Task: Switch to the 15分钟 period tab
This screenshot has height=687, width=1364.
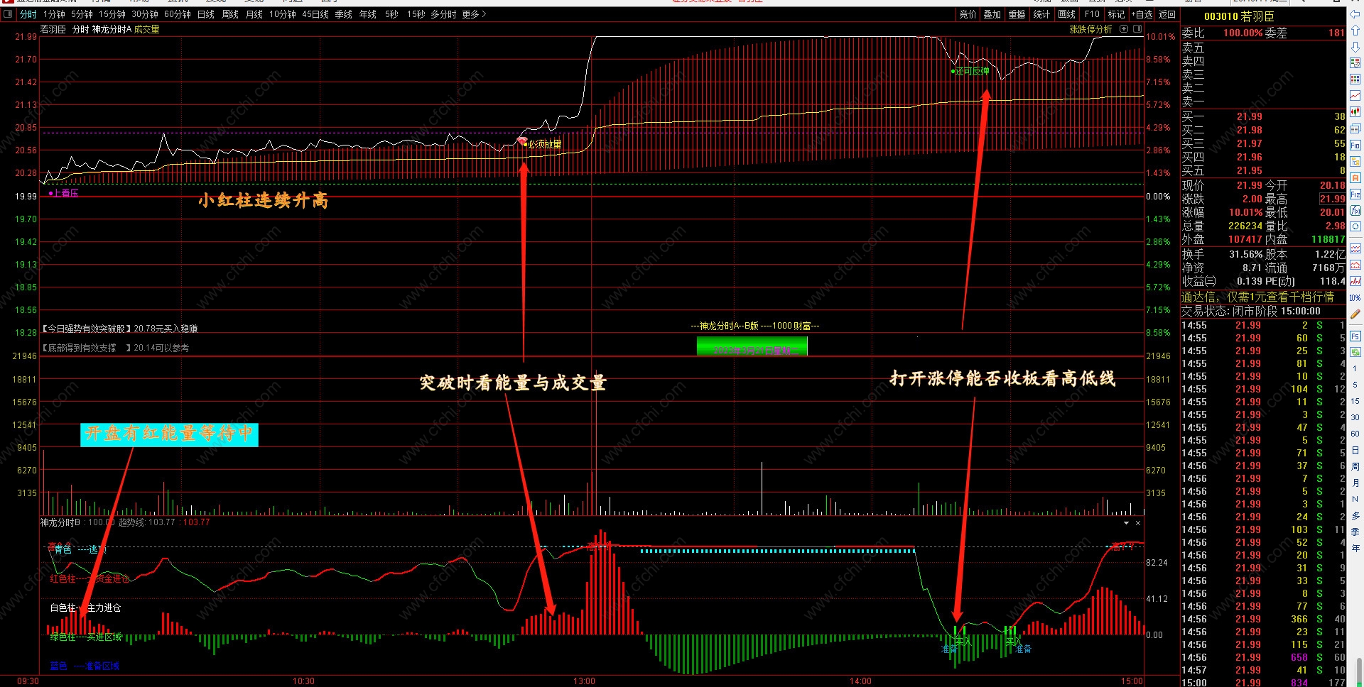Action: (112, 14)
